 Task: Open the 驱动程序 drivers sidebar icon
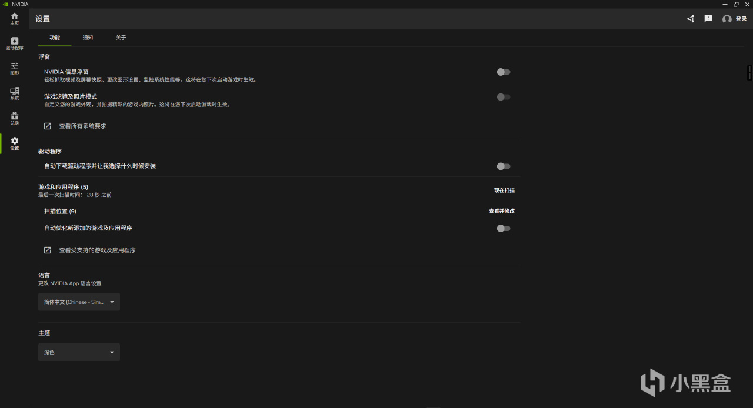coord(15,44)
